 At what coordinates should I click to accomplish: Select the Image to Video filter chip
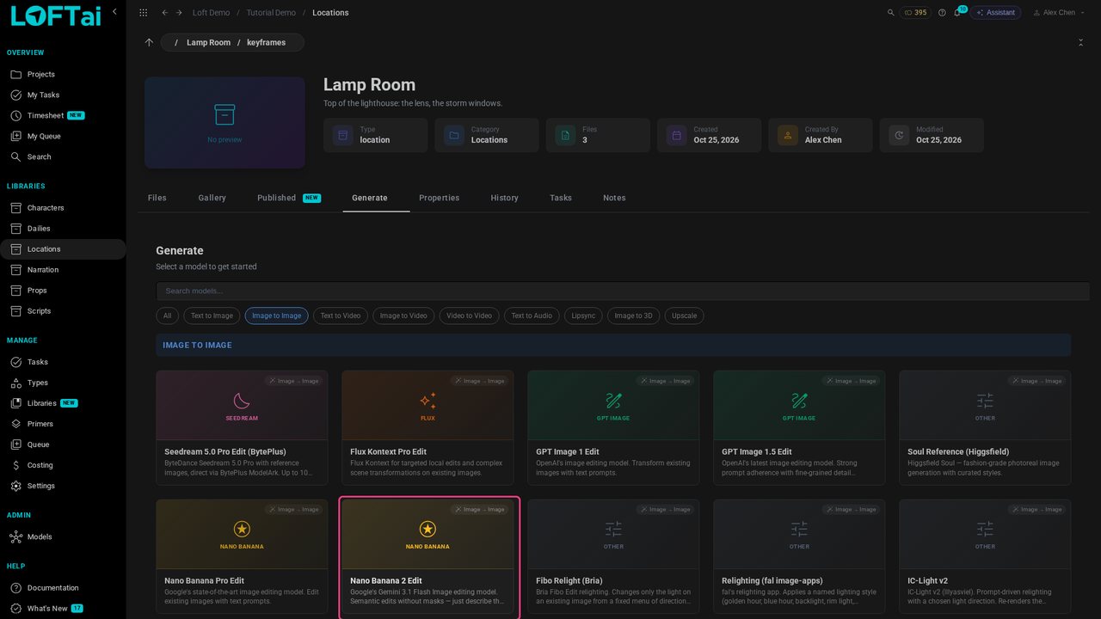point(403,316)
